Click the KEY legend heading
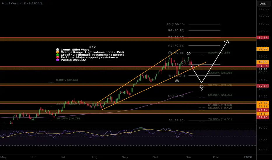This screenshot has height=160, width=272. (x=93, y=47)
